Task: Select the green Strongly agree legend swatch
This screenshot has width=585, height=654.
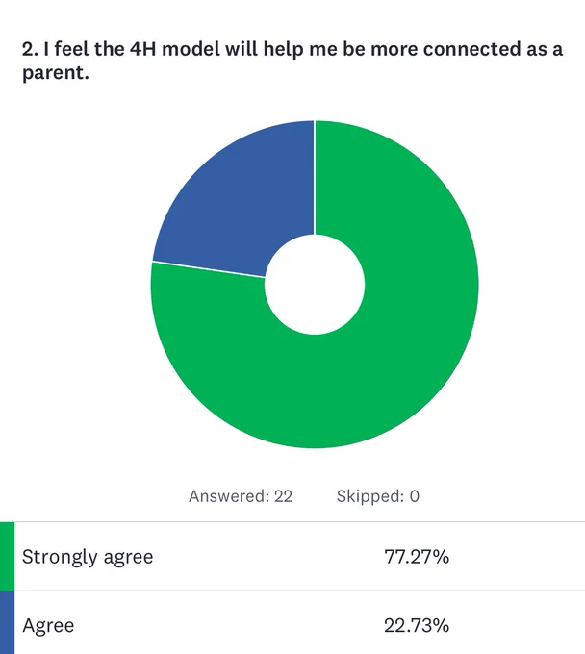Action: 7,557
